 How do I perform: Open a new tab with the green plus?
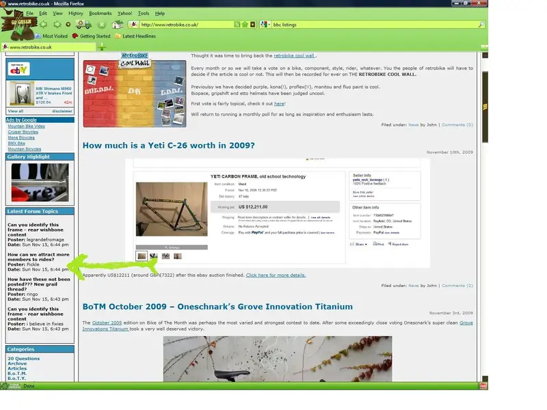(101, 47)
